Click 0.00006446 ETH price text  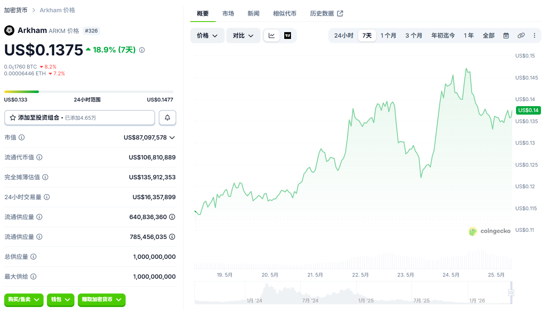tap(25, 74)
